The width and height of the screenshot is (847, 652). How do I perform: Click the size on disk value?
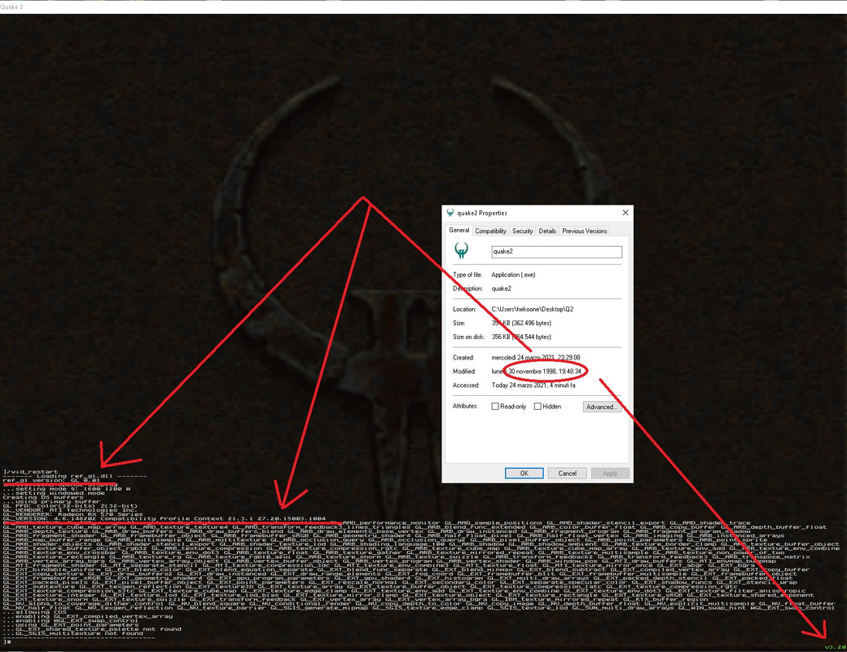[x=521, y=337]
